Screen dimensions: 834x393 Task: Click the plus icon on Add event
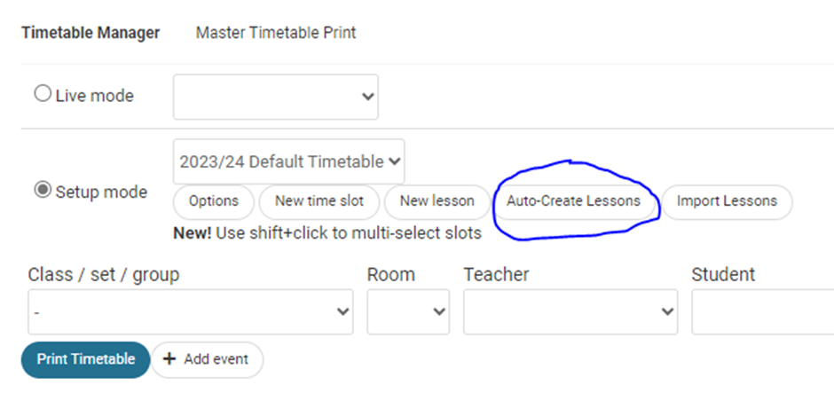169,359
